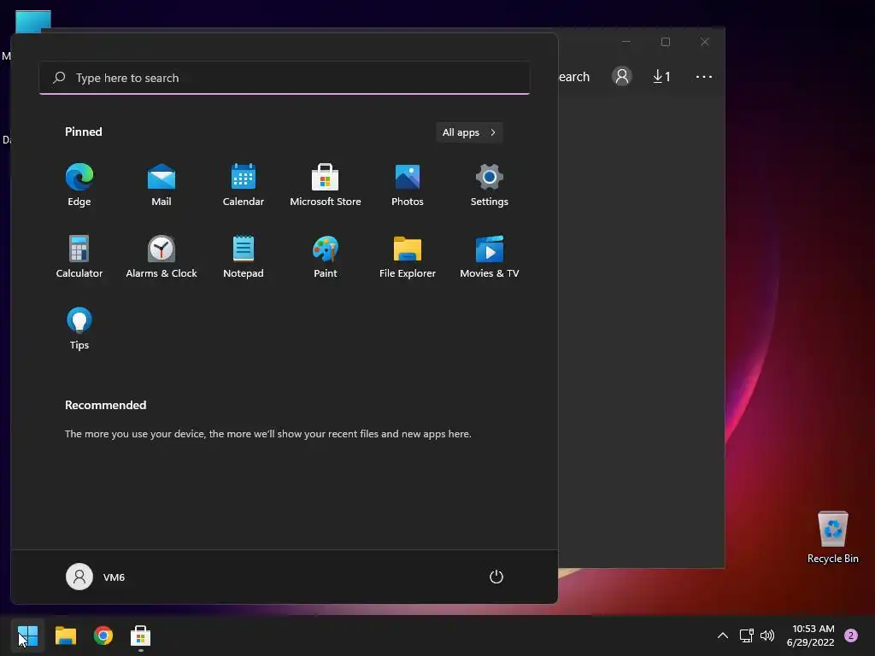This screenshot has width=875, height=656.
Task: Open Settings from the Start menu
Action: point(490,184)
